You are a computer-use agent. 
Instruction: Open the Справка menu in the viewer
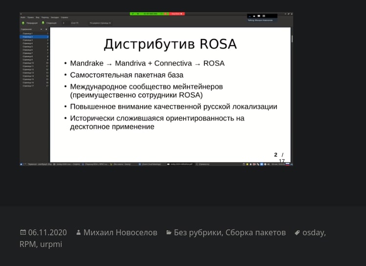click(x=65, y=17)
